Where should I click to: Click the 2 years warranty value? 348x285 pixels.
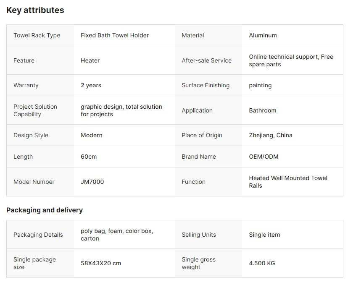pos(91,85)
